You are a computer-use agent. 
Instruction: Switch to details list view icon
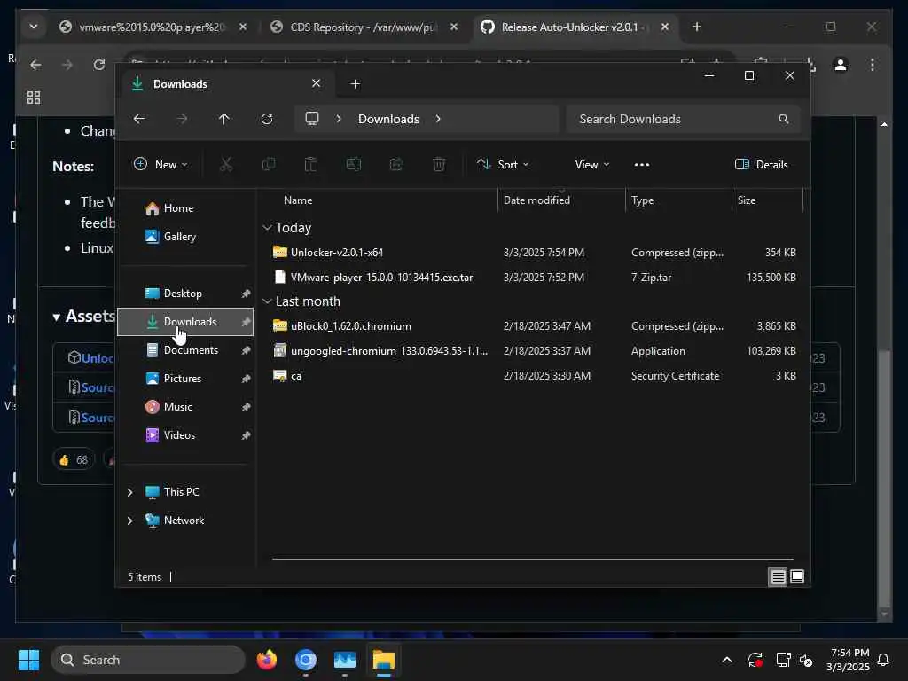pyautogui.click(x=778, y=576)
